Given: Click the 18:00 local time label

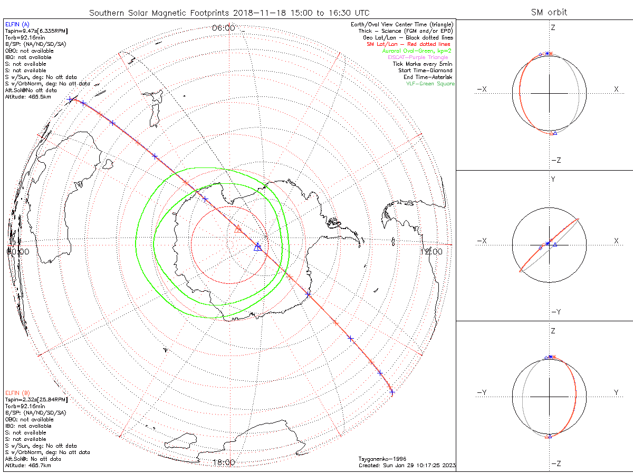Looking at the screenshot, I should [223, 462].
